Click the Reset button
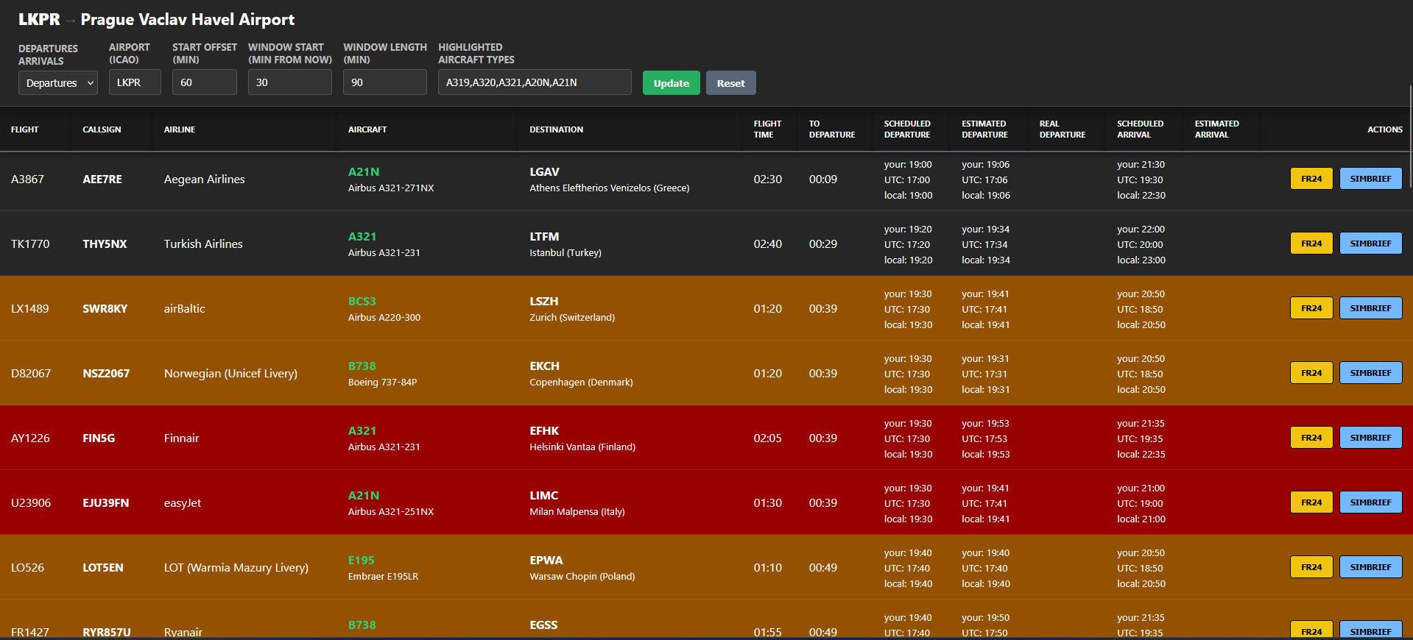Screen dimensions: 1413x640 [731, 83]
